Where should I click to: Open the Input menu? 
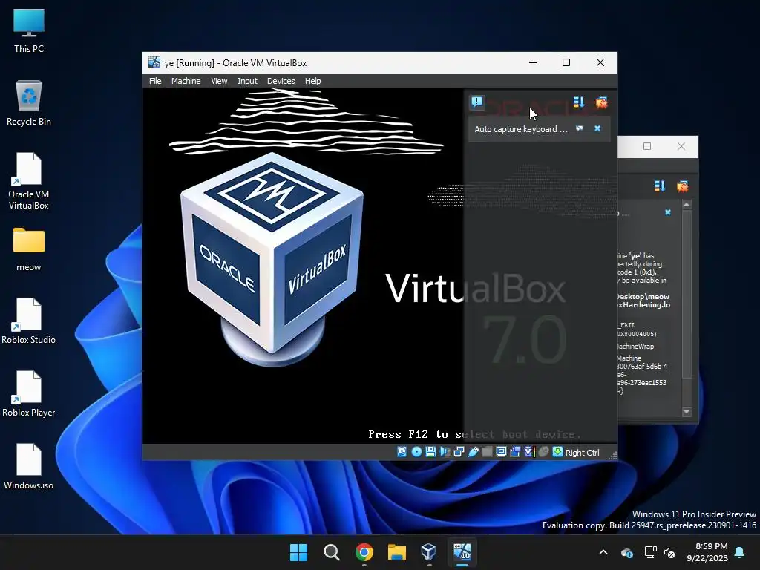[x=247, y=81]
